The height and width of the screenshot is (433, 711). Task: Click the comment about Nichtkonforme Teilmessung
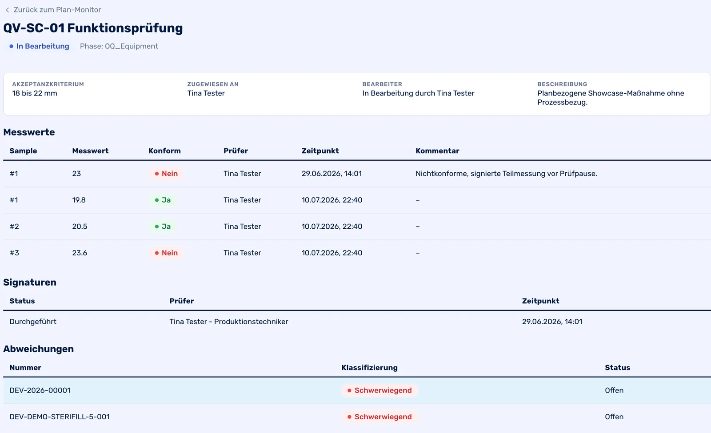[x=506, y=174]
